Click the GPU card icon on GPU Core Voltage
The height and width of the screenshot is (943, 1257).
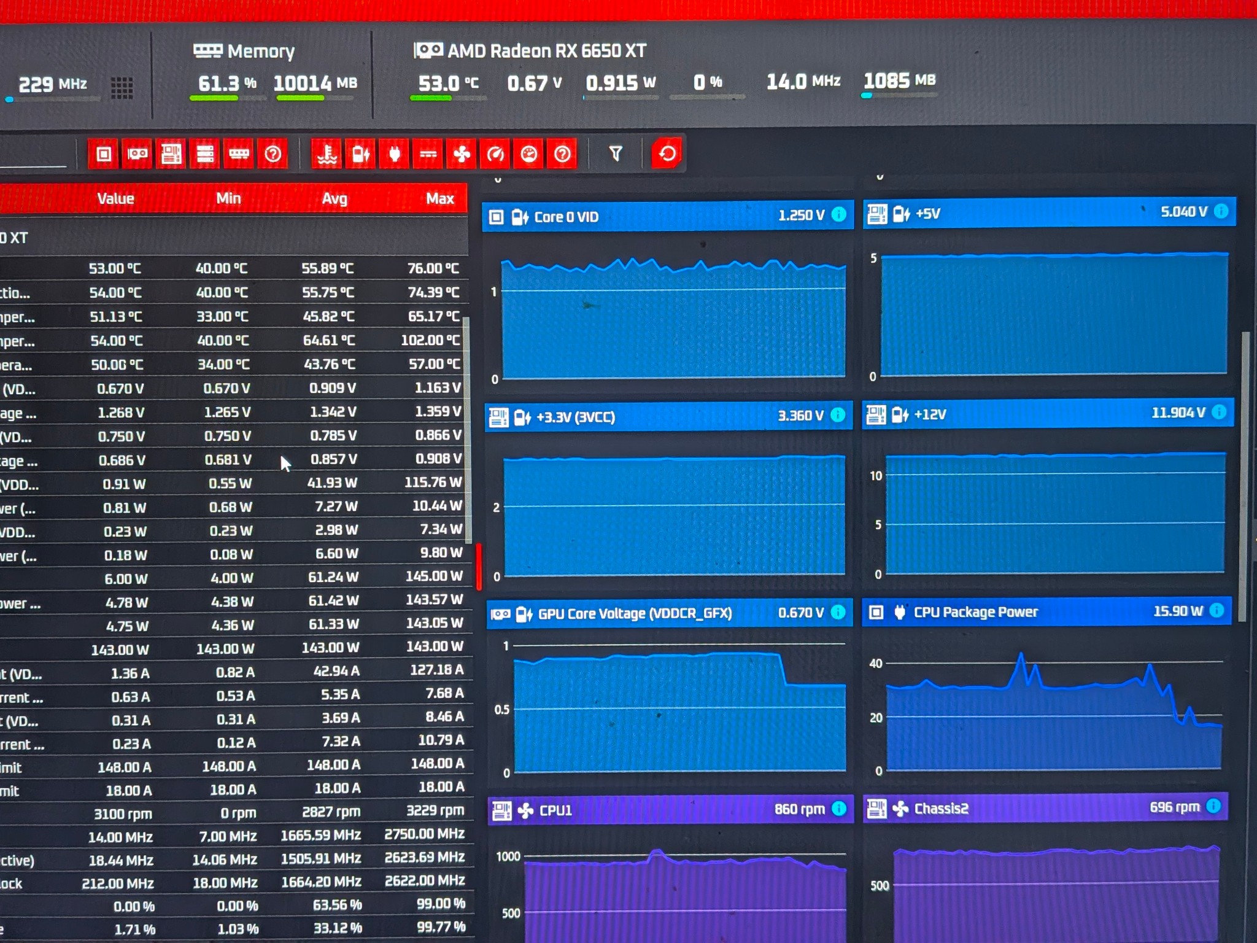tap(500, 614)
